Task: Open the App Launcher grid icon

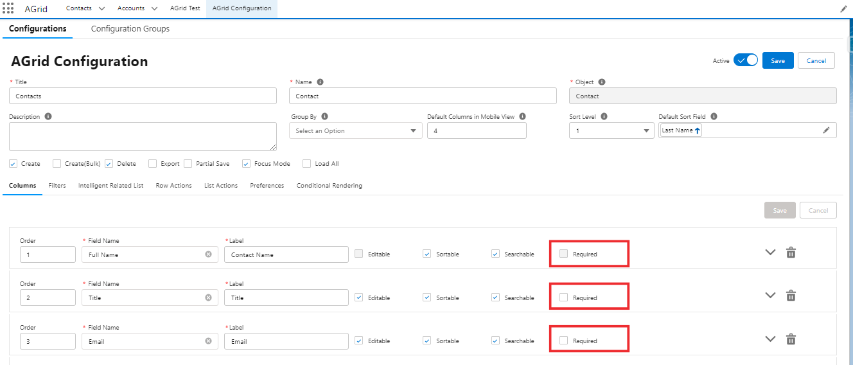Action: coord(9,9)
